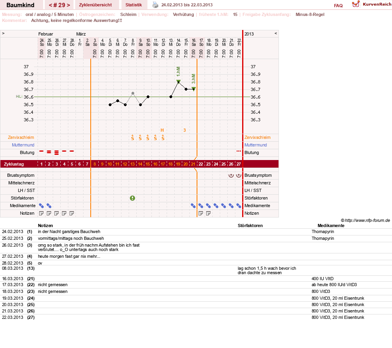Click the Brustsymptom icon on cycle day 27

239,175
